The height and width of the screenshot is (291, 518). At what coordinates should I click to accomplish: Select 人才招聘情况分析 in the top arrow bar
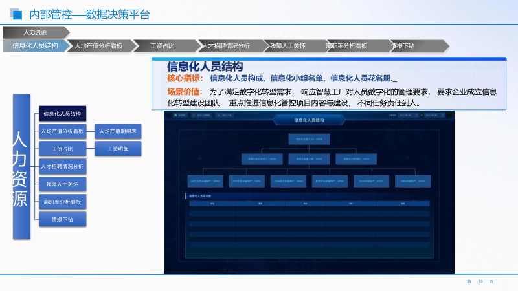(225, 46)
